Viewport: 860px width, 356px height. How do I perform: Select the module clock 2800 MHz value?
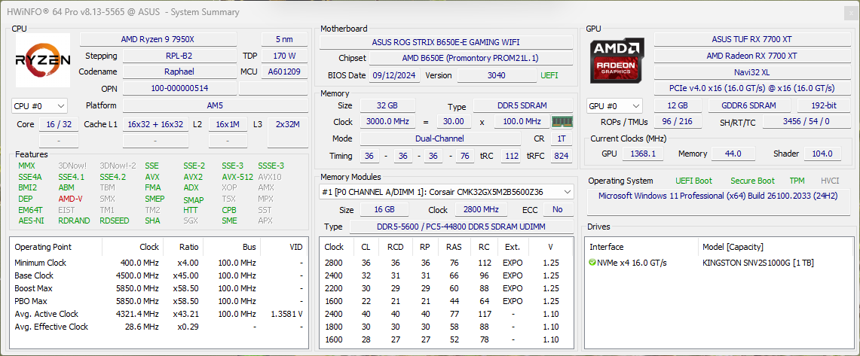pos(481,210)
